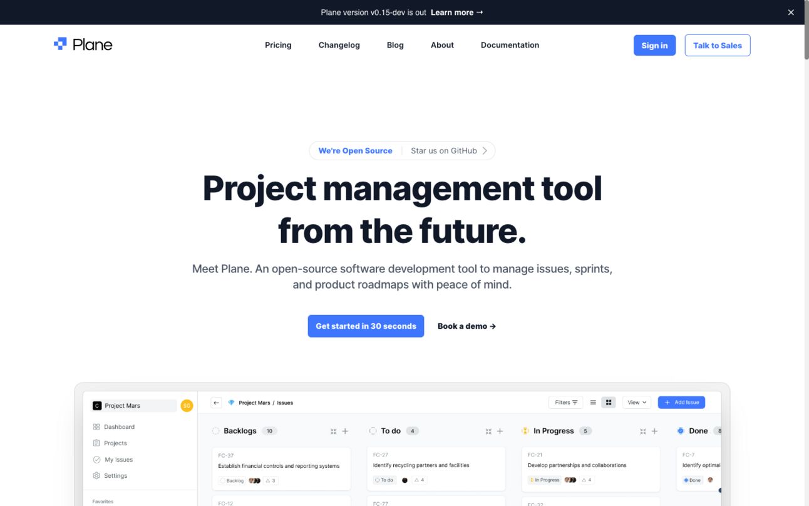Open the FC-27 recycling partners issue card
The width and height of the screenshot is (809, 506).
click(436, 468)
